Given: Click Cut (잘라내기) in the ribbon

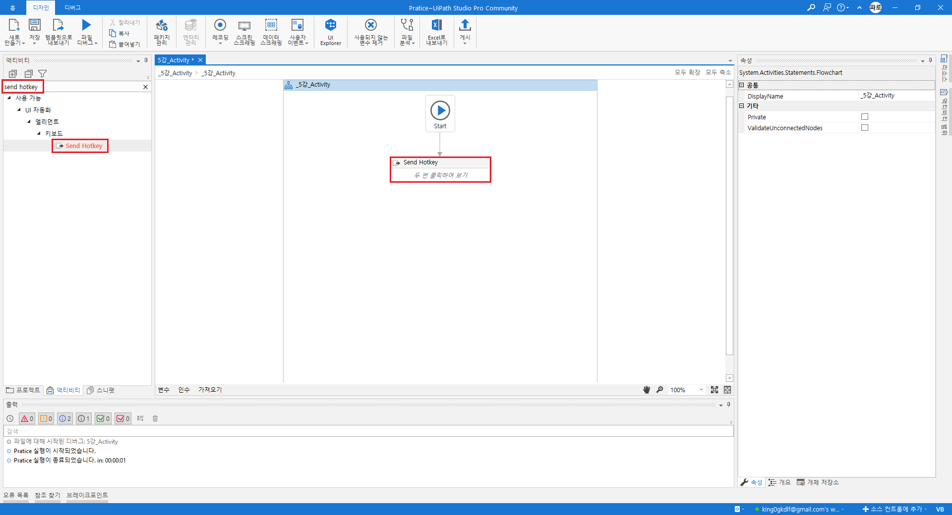Looking at the screenshot, I should click(x=125, y=23).
